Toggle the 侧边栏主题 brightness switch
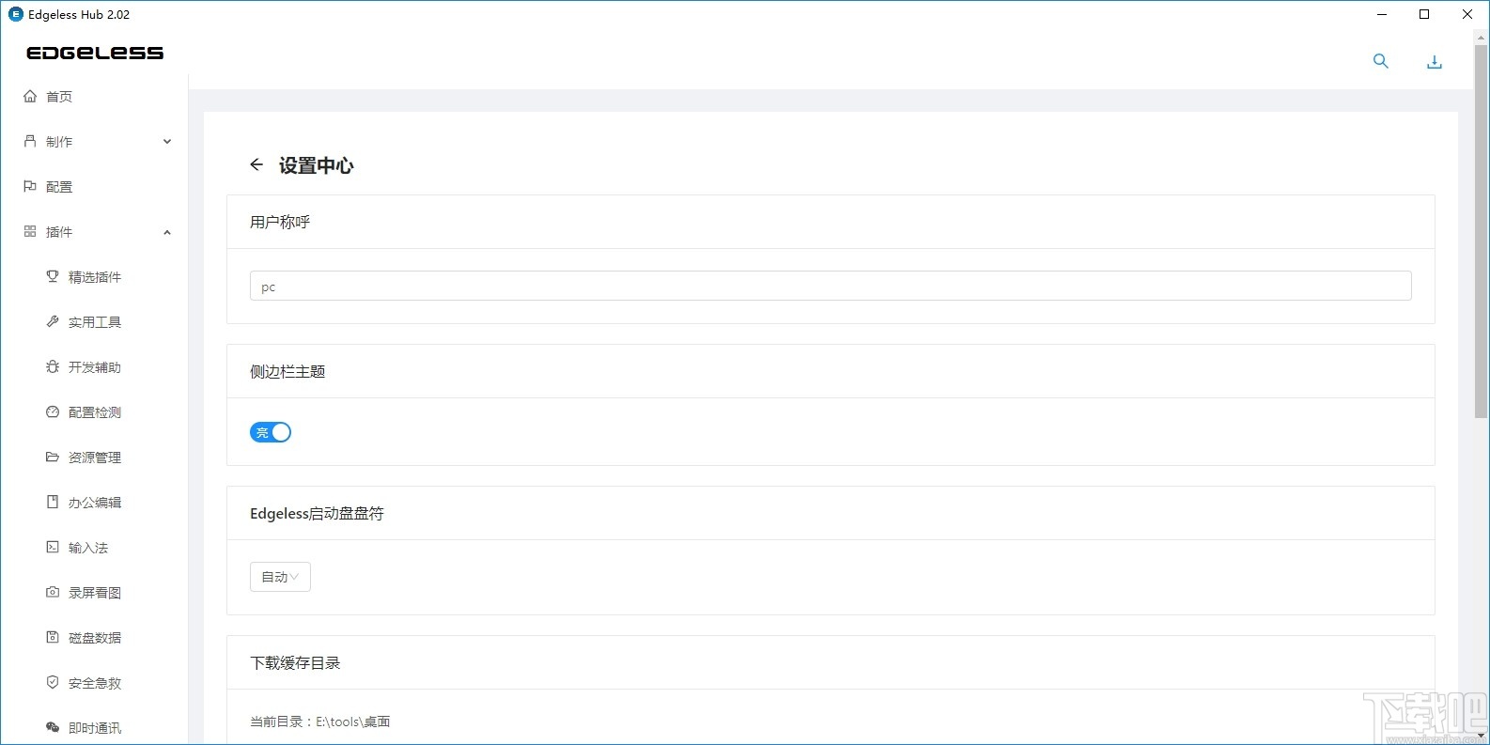This screenshot has height=745, width=1490. [271, 432]
